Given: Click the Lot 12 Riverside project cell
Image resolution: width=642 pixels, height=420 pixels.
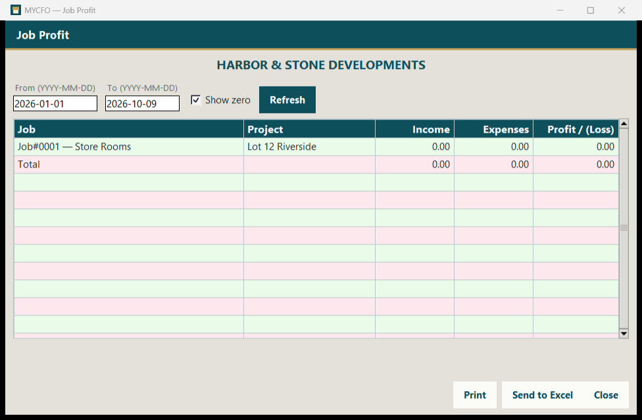Looking at the screenshot, I should coord(310,147).
